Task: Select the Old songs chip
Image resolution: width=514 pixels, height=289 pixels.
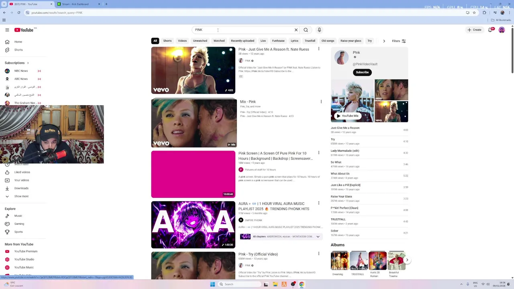Action: (328, 41)
